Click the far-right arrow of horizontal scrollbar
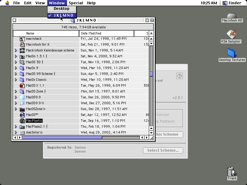247x185 pixels. (147, 138)
